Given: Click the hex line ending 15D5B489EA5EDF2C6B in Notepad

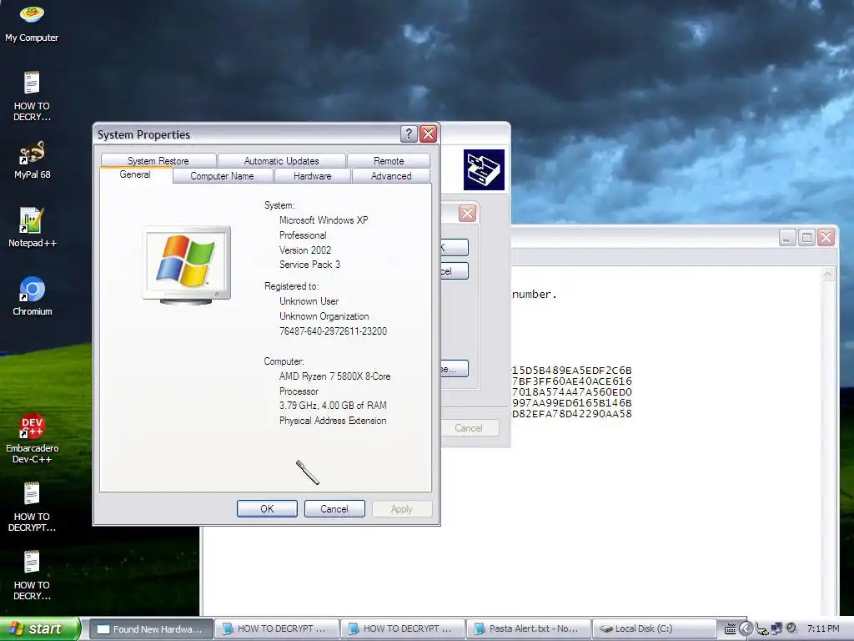Looking at the screenshot, I should click(572, 370).
